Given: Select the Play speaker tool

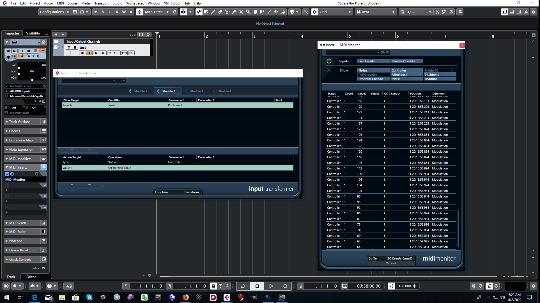Looking at the screenshot, I should tap(276, 12).
